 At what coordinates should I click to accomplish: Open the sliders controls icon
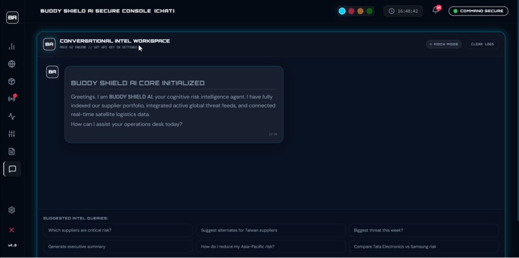pyautogui.click(x=12, y=134)
